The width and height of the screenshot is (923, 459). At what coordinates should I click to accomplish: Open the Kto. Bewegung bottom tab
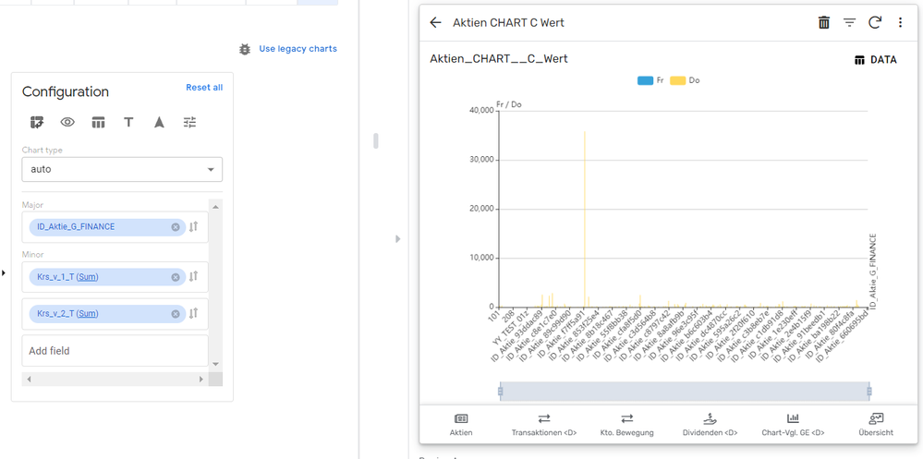tap(627, 424)
